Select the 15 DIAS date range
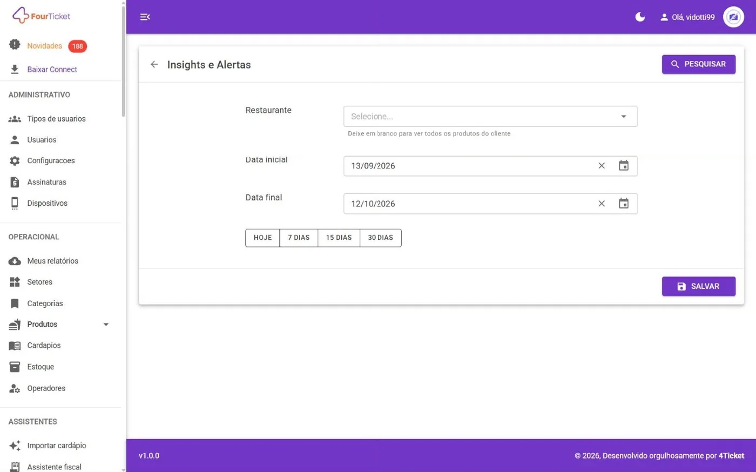 339,238
